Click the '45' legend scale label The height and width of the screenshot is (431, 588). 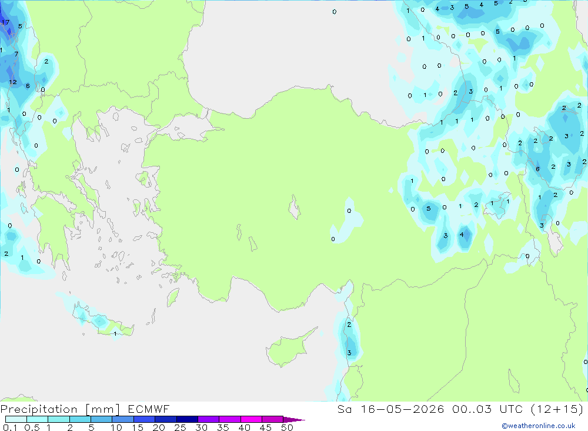[266, 427]
